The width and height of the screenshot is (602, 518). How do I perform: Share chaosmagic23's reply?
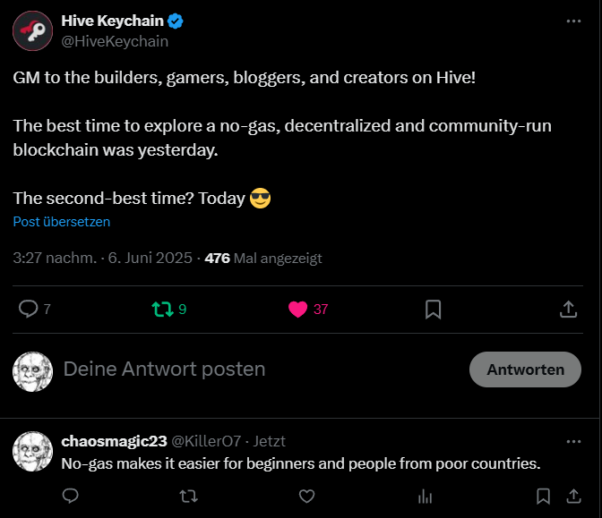coord(573,497)
